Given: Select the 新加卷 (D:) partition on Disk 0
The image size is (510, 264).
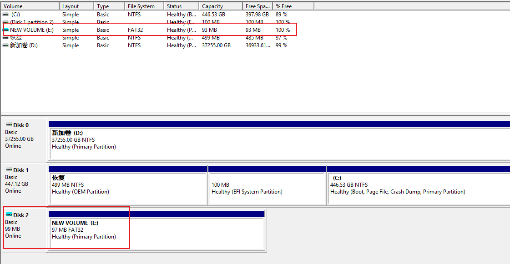Looking at the screenshot, I should [x=279, y=144].
